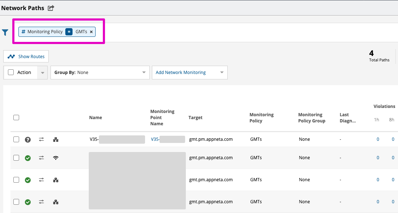Screen dimensions: 398x213
Task: Sort by Monitoring Policy column header
Action: pyautogui.click(x=261, y=118)
